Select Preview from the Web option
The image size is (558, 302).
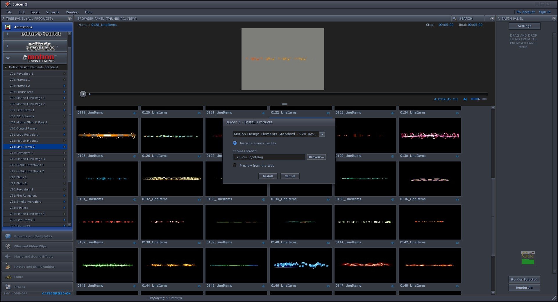click(x=235, y=166)
